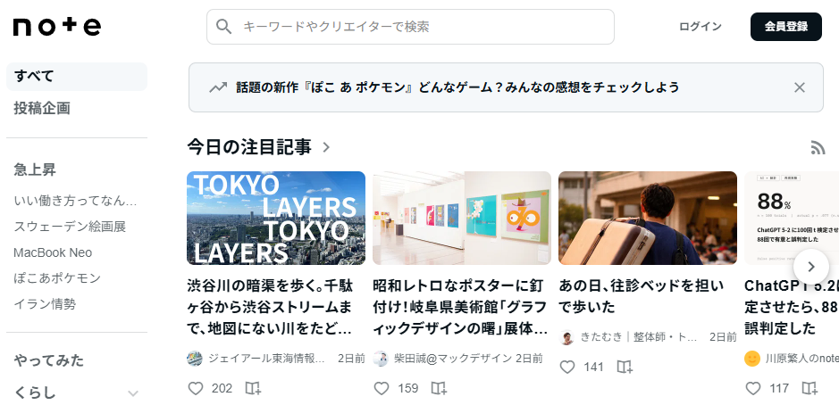Like the 往診ベッド article with 141 likes
Screen dimensions: 839x405
pos(567,367)
